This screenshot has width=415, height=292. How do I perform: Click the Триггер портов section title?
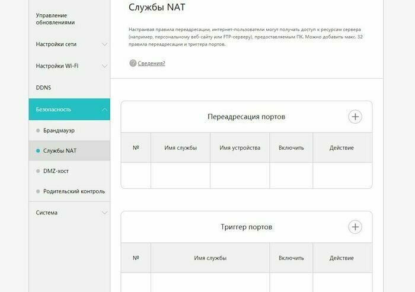[246, 227]
